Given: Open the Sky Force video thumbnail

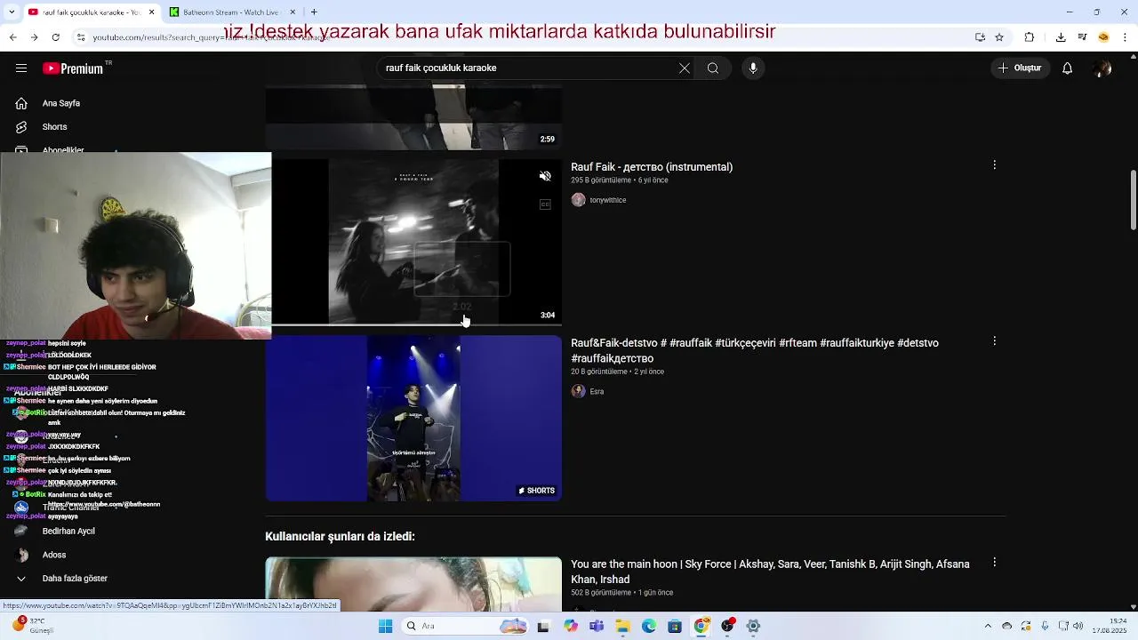Looking at the screenshot, I should tap(413, 584).
